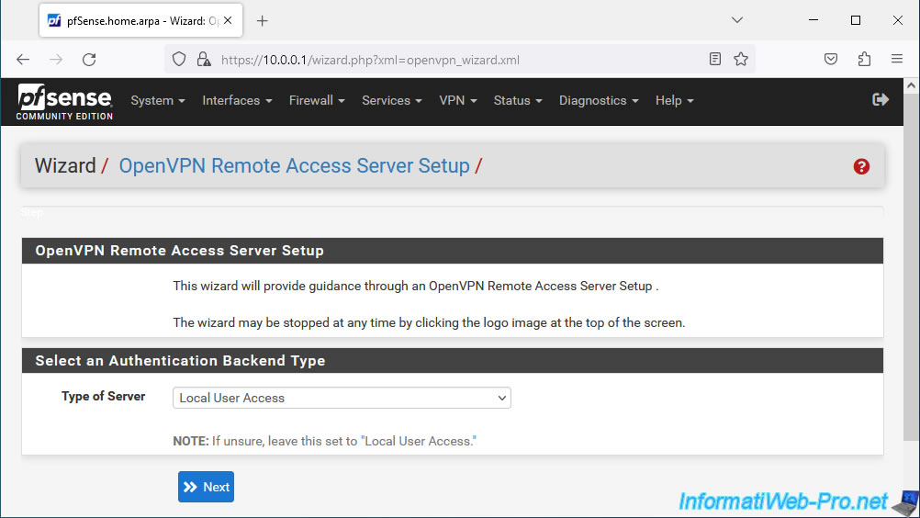Open the Diagnostics menu

[599, 100]
